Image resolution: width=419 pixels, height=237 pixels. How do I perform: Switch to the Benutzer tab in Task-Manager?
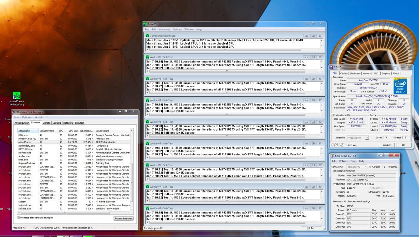pyautogui.click(x=79, y=123)
